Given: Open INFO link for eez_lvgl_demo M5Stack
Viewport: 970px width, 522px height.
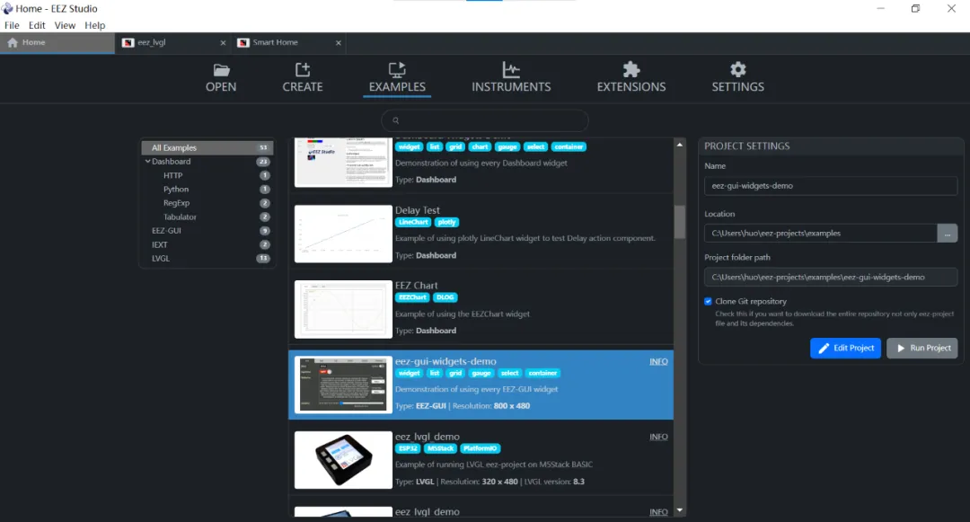Looking at the screenshot, I should 658,437.
